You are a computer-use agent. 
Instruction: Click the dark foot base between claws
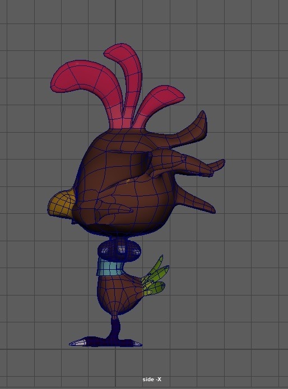(x=109, y=342)
